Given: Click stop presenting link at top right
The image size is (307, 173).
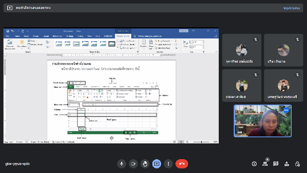Looking at the screenshot, I should [292, 8].
